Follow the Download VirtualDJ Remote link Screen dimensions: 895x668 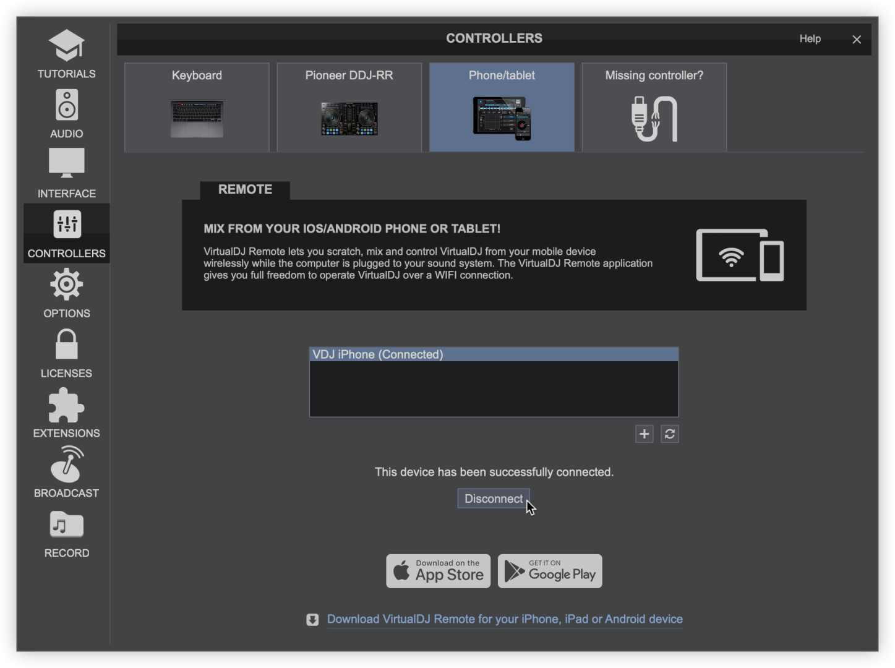(504, 619)
